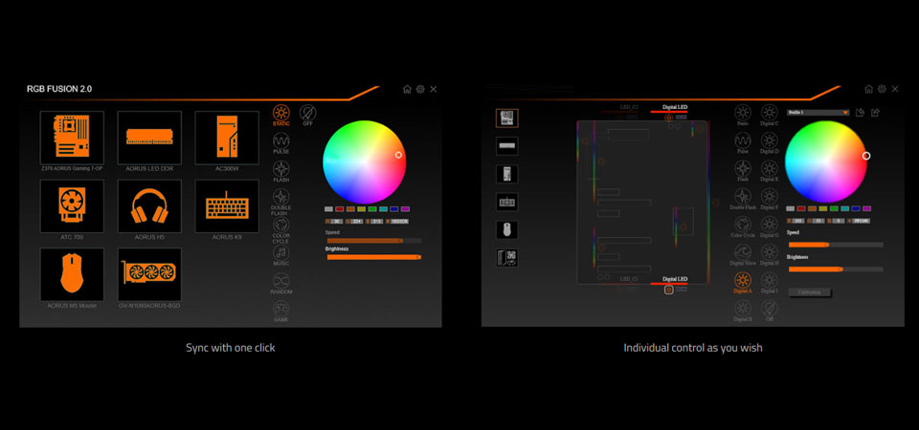This screenshot has width=919, height=430.
Task: Choose Digital F lighting mode
Action: pyautogui.click(x=769, y=200)
